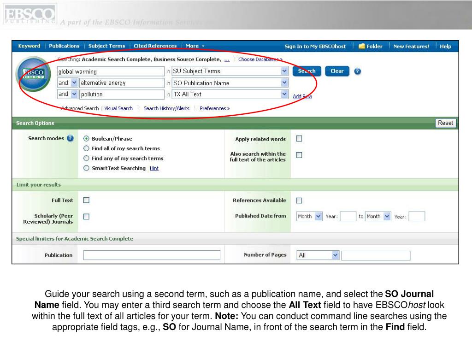Image resolution: width=472 pixels, height=354 pixels.
Task: Open the Help menu item
Action: tap(445, 47)
